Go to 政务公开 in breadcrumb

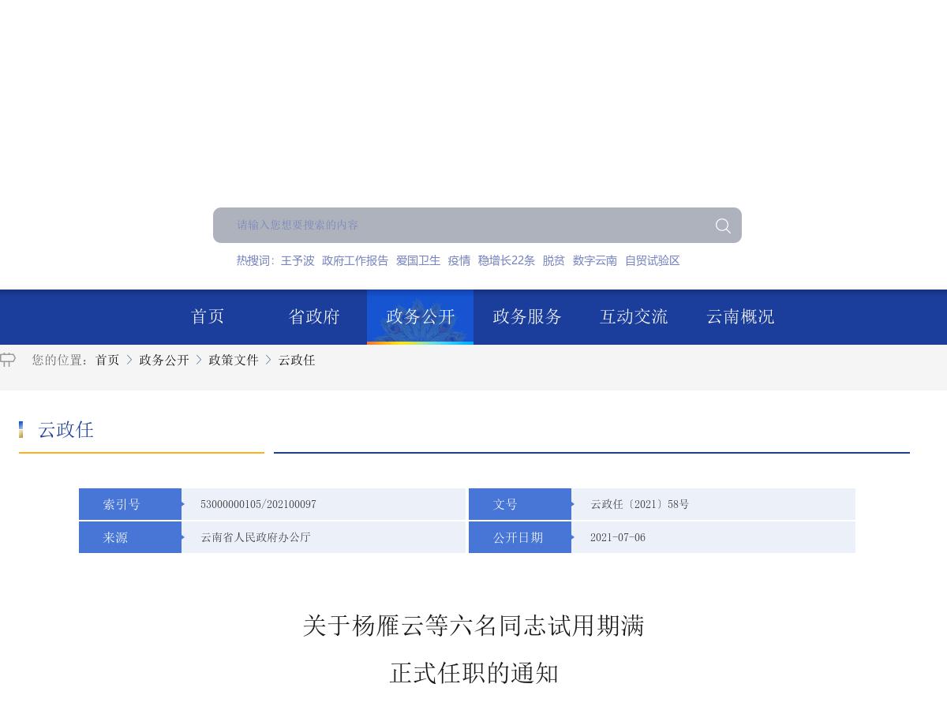tap(164, 360)
